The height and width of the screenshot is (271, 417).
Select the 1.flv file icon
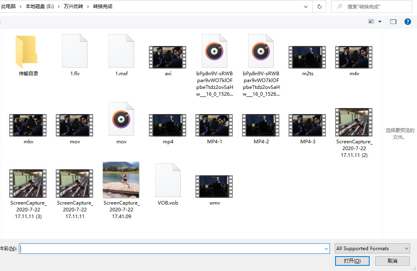tap(75, 51)
